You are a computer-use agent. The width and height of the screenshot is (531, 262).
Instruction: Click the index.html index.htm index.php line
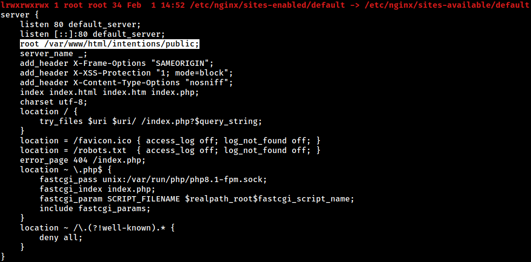click(109, 92)
